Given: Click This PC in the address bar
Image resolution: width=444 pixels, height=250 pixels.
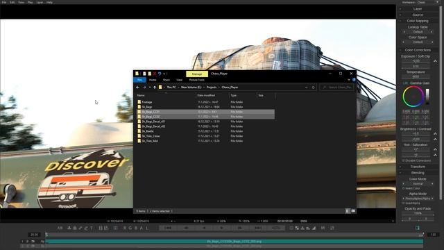Looking at the screenshot, I should (171, 87).
